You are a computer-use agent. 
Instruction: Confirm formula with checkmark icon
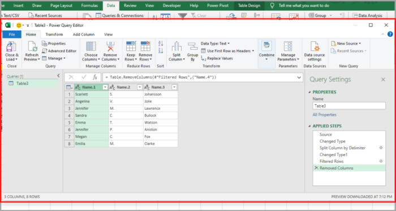coord(84,77)
